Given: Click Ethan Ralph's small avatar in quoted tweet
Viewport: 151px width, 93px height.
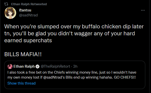Looking at the screenshot, I should (10, 66).
